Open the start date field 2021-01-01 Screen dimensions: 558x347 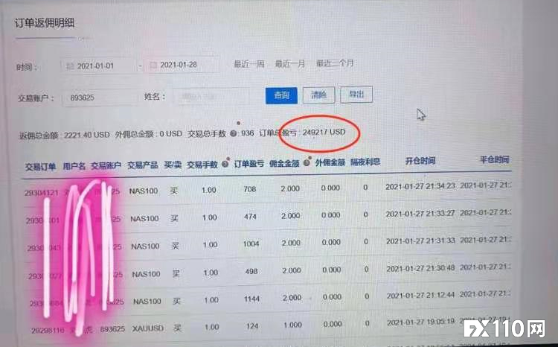tap(99, 66)
